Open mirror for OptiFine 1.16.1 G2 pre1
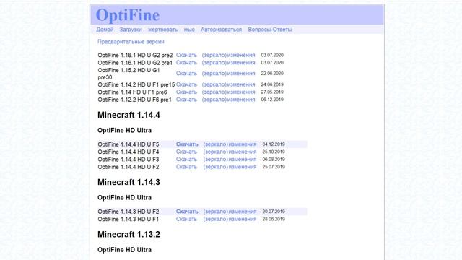Viewport: 462px width, 260px height. point(214,63)
